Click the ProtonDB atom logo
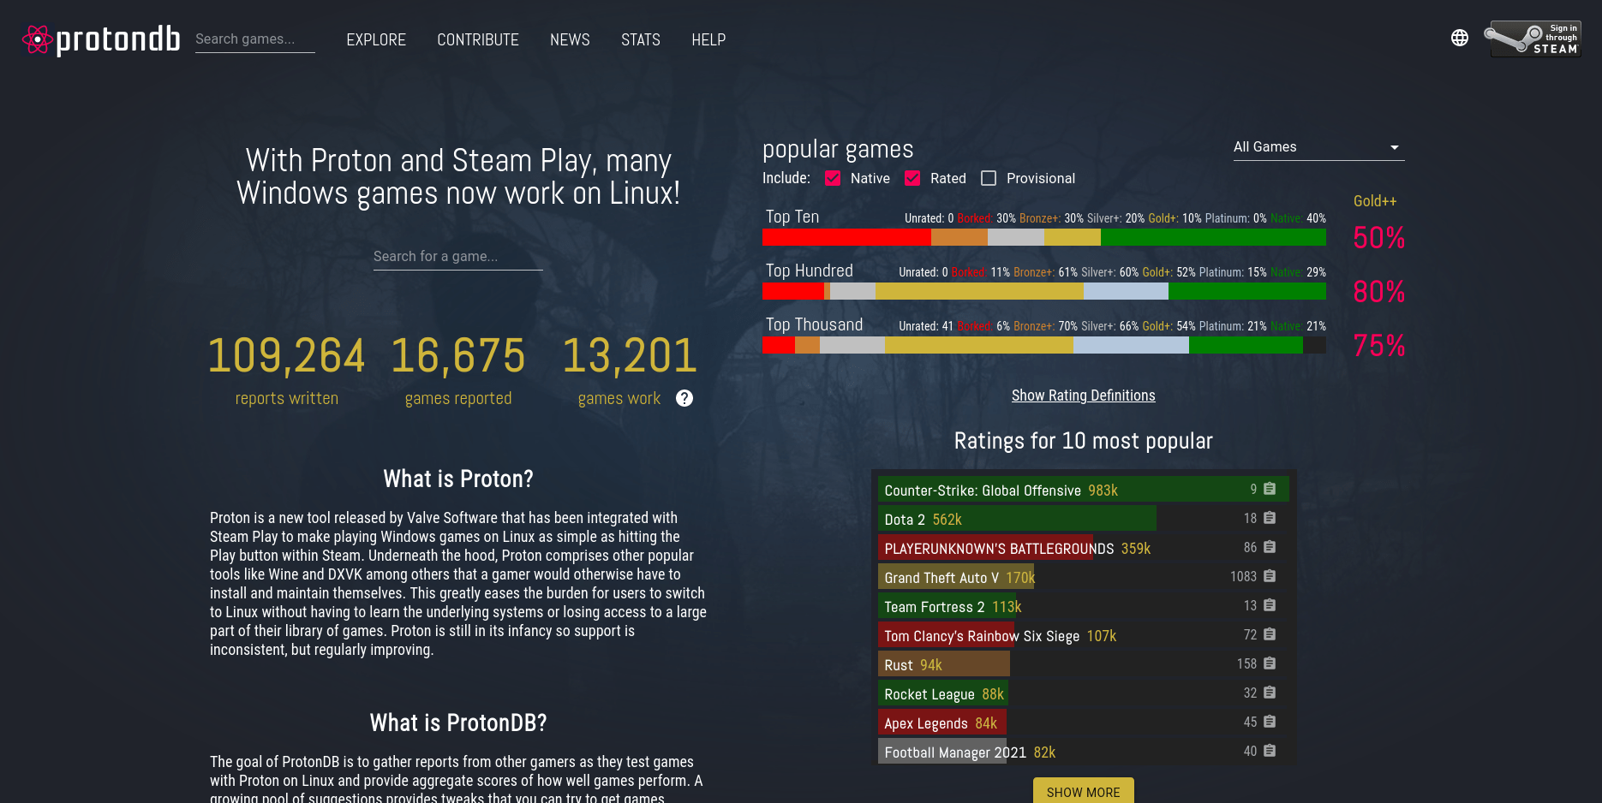Viewport: 1602px width, 803px height. 37,39
